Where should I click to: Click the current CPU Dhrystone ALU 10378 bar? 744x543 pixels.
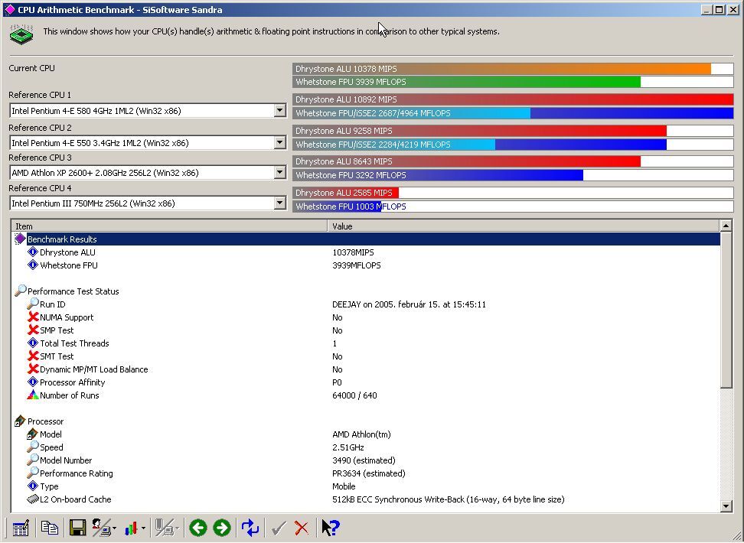pos(513,69)
